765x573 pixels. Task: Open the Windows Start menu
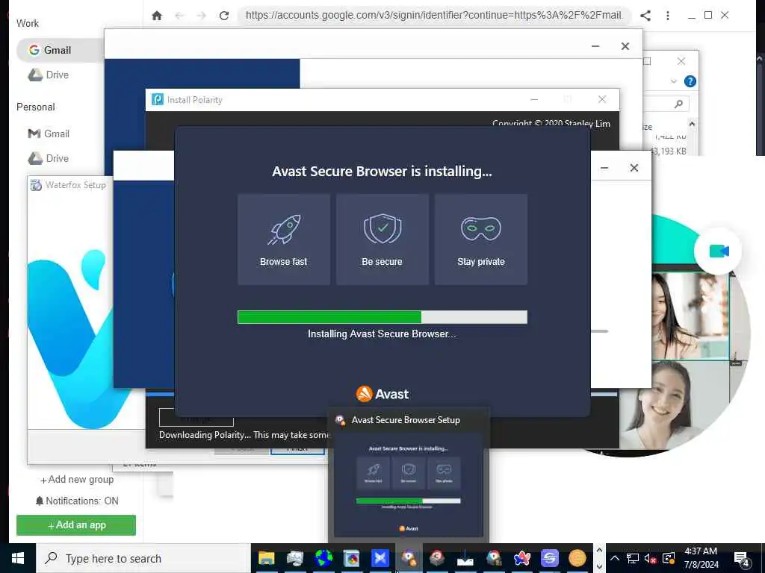(18, 558)
